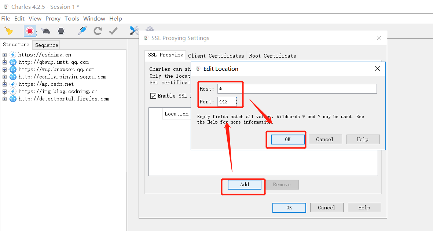Toggle the red record button in toolbar
433x231 pixels.
click(30, 31)
